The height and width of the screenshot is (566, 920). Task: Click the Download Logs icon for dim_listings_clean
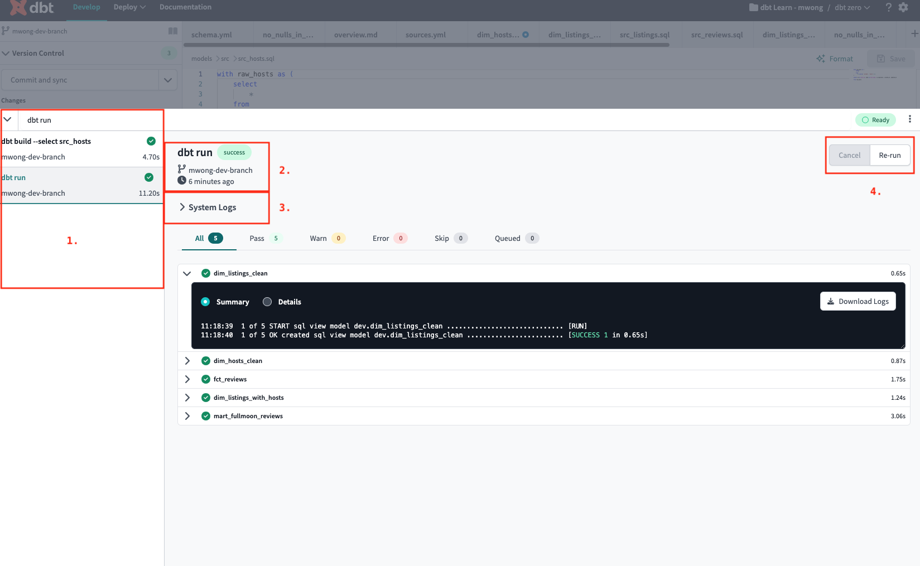pyautogui.click(x=831, y=301)
